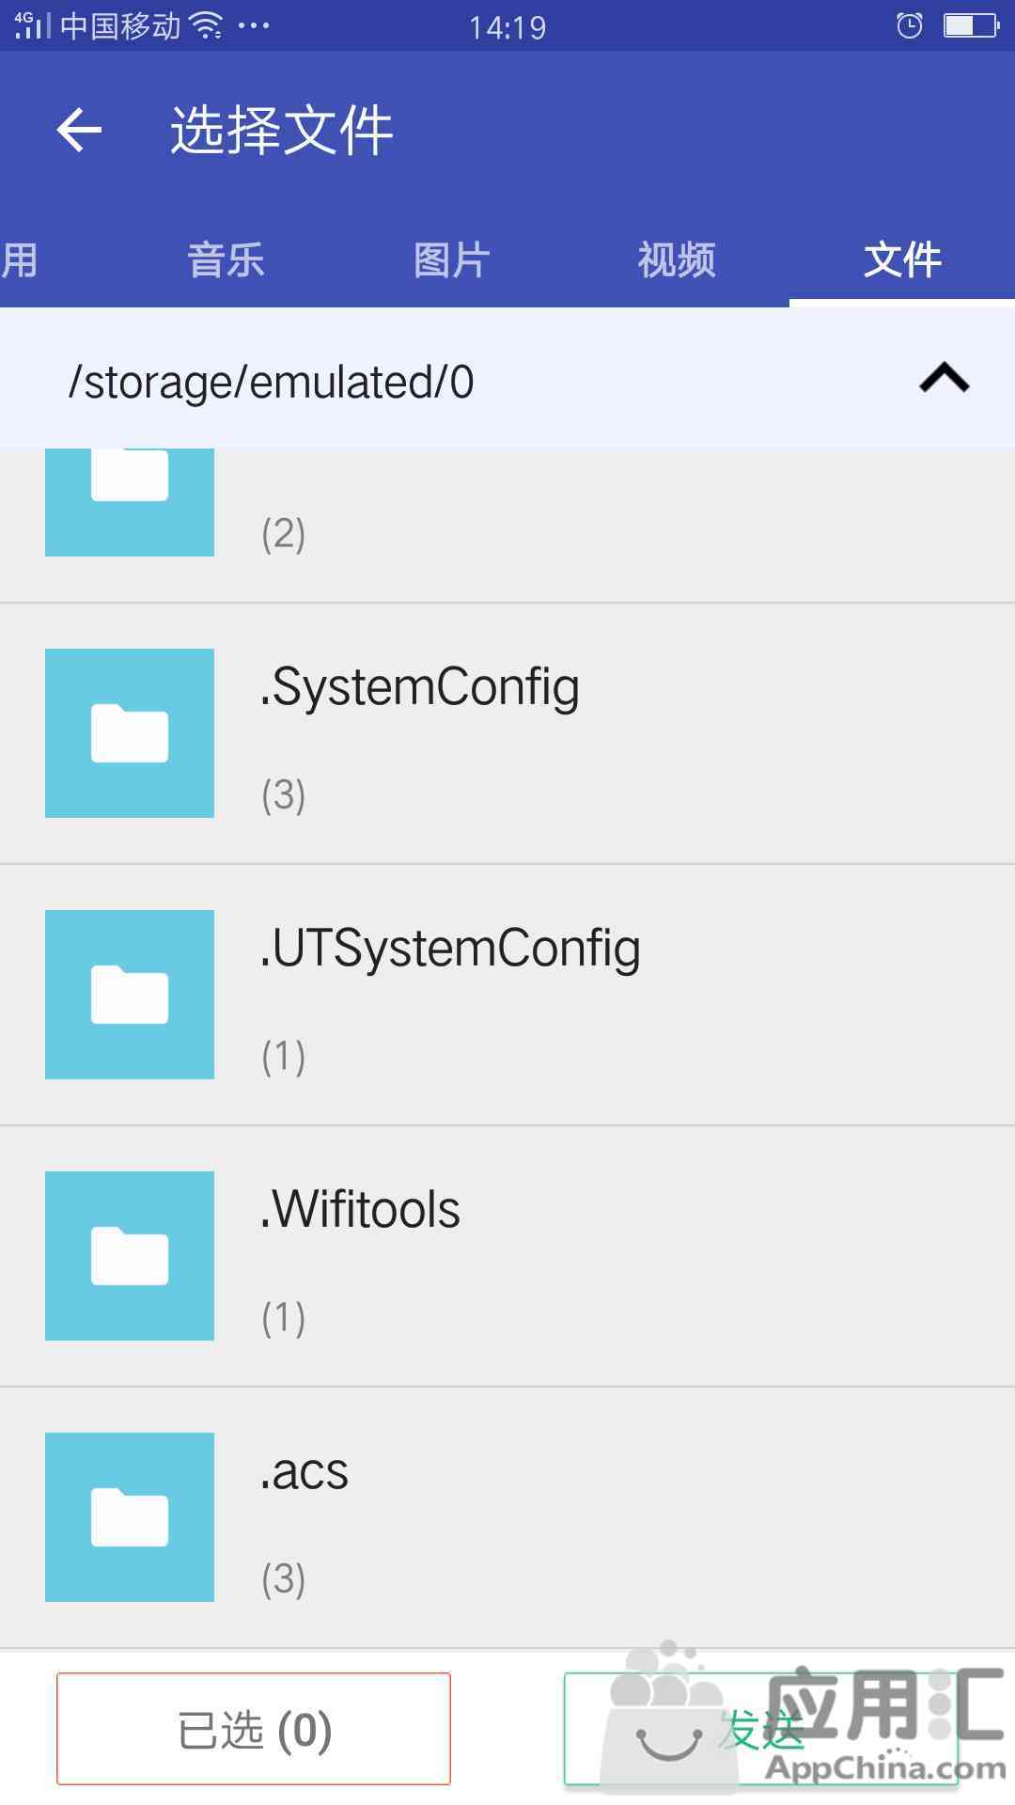Tap the battery indicator icon
The image size is (1015, 1805).
coord(971,25)
